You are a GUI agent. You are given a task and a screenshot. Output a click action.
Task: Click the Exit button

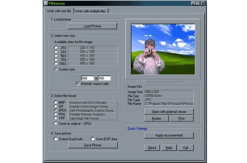click(x=186, y=148)
